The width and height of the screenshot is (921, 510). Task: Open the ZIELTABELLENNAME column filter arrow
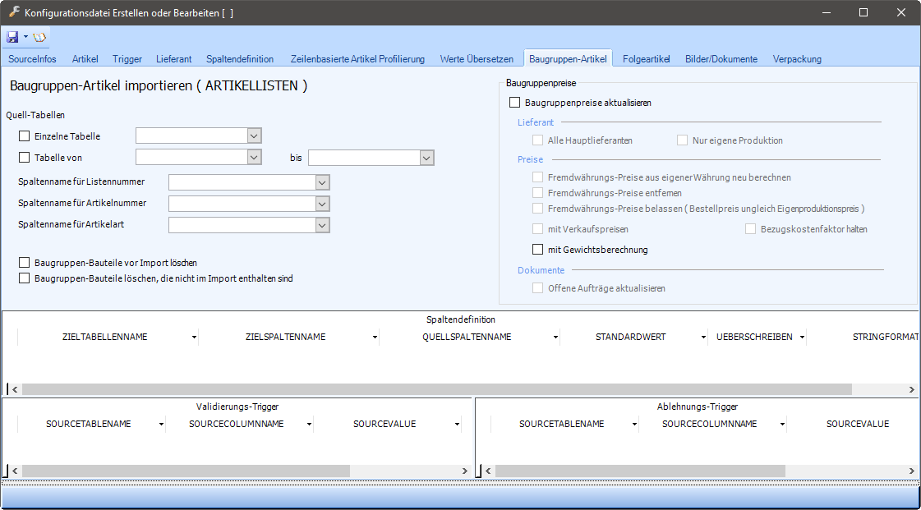tap(194, 338)
